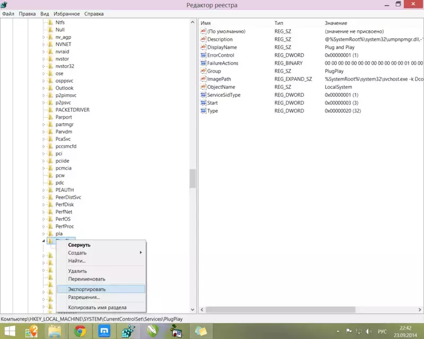Click the volume icon in the tray

pyautogui.click(x=368, y=332)
